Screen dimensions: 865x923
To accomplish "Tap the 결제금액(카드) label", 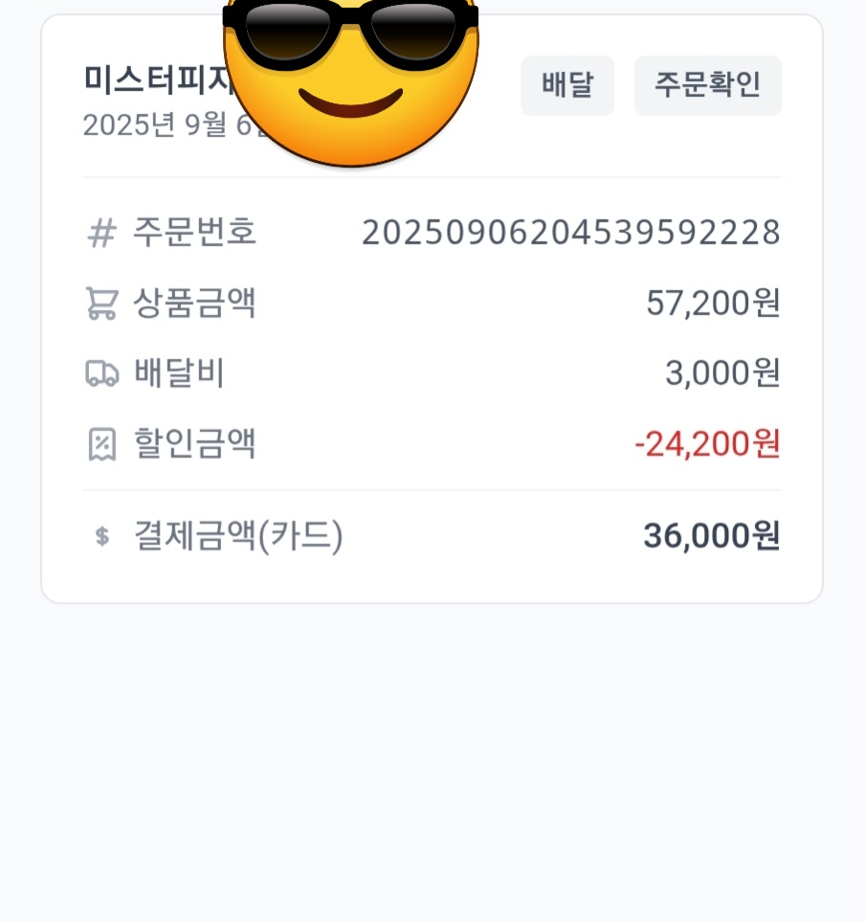I will pyautogui.click(x=237, y=536).
